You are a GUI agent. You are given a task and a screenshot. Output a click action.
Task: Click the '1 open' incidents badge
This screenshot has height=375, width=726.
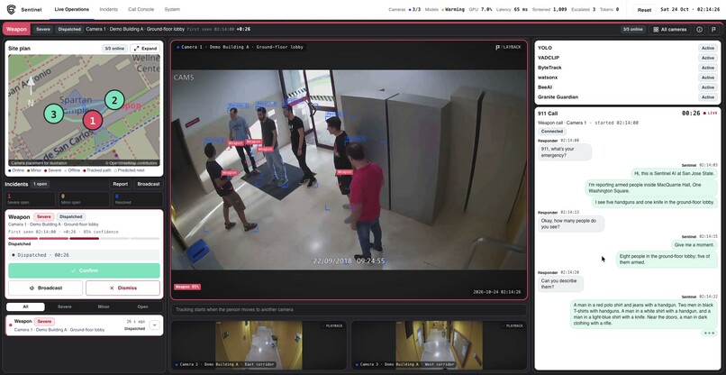coord(40,184)
